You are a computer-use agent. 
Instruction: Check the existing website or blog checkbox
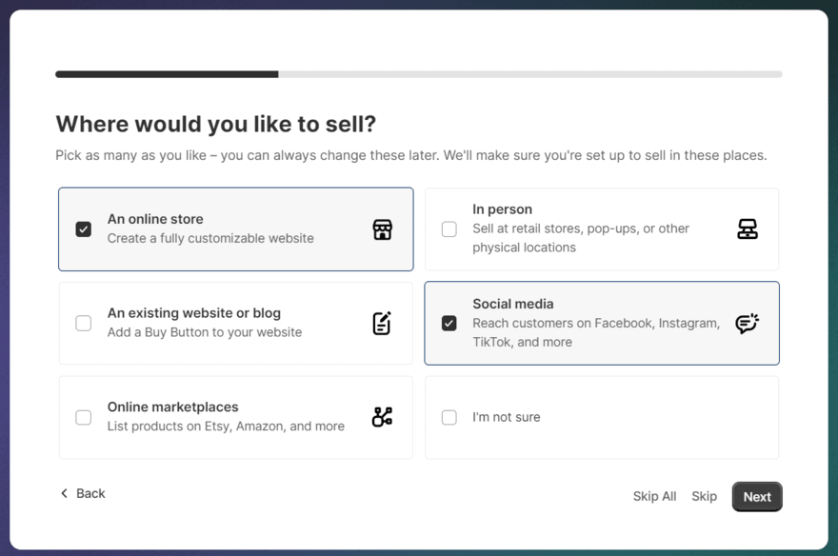pyautogui.click(x=84, y=323)
